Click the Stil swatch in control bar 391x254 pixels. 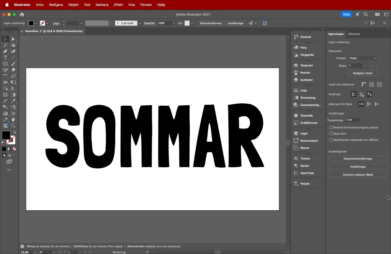(187, 23)
